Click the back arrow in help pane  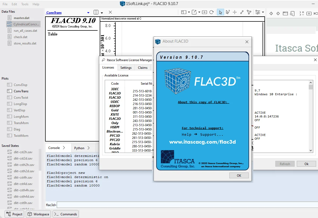pyautogui.click(x=271, y=13)
